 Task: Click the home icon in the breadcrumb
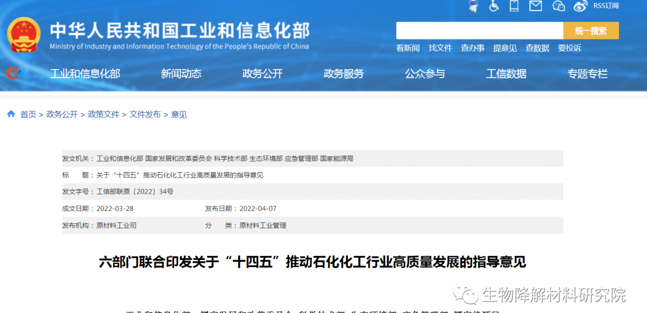[x=11, y=114]
